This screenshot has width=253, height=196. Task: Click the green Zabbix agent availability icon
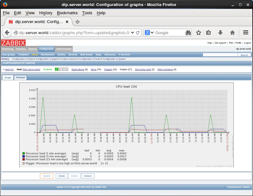(57, 69)
